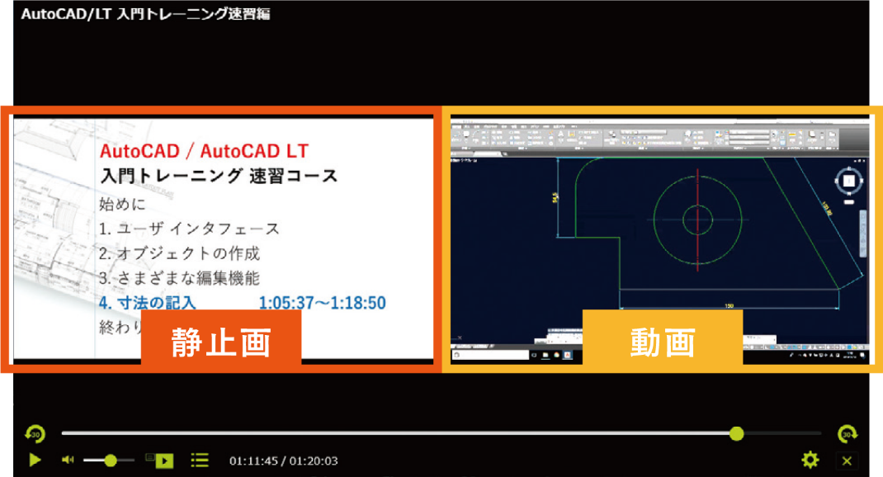
Task: Adjust the volume slider knob
Action: point(111,460)
